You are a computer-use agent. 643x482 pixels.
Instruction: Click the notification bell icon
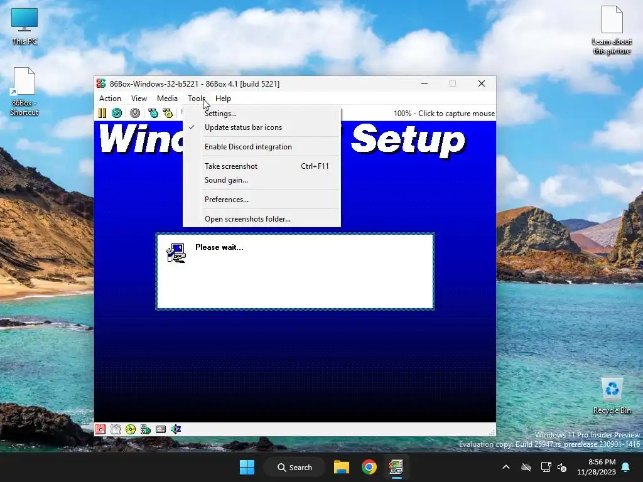pos(626,467)
